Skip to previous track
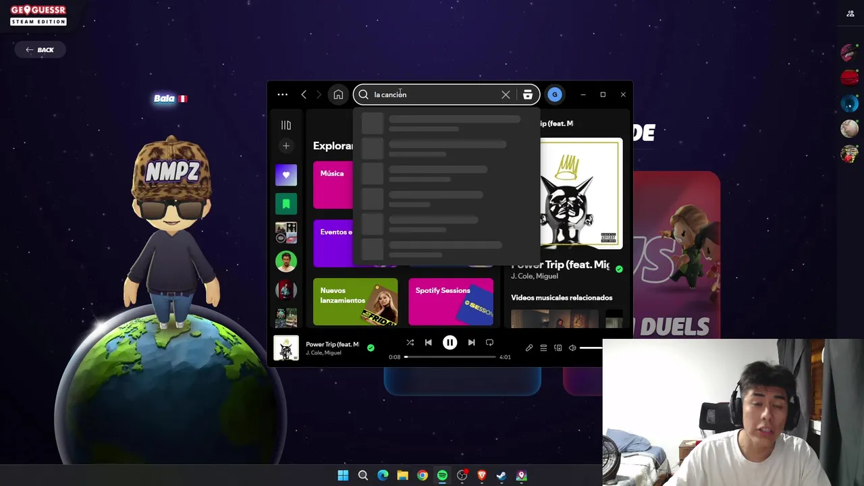Viewport: 864px width, 486px height. click(428, 343)
